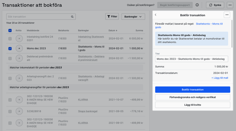Click the info icon beside bokföringssupport
Viewport: 236px width, 131px height.
click(x=197, y=5)
